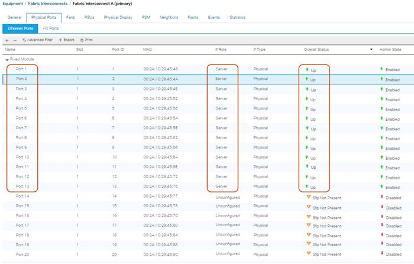The image size is (414, 264).
Task: Export the Ethernet ports table
Action: [x=66, y=40]
